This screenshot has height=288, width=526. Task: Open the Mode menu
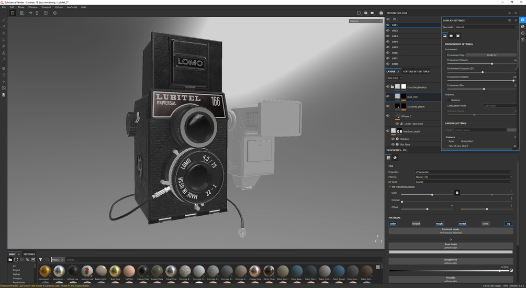pyautogui.click(x=21, y=7)
